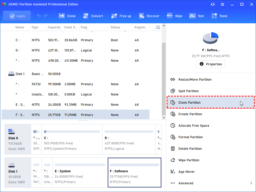Open the Recover toolbar menu

pyautogui.click(x=149, y=16)
